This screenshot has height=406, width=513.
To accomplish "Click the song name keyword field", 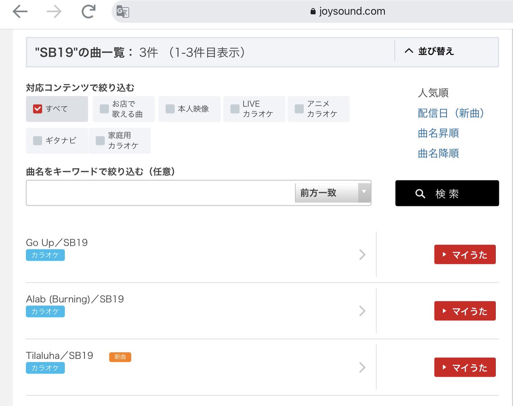I will tap(161, 193).
